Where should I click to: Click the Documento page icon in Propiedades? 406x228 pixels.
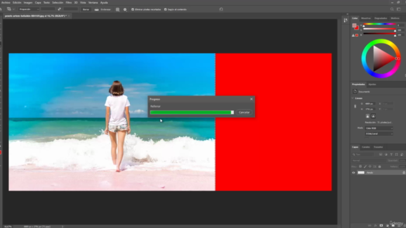(x=355, y=91)
